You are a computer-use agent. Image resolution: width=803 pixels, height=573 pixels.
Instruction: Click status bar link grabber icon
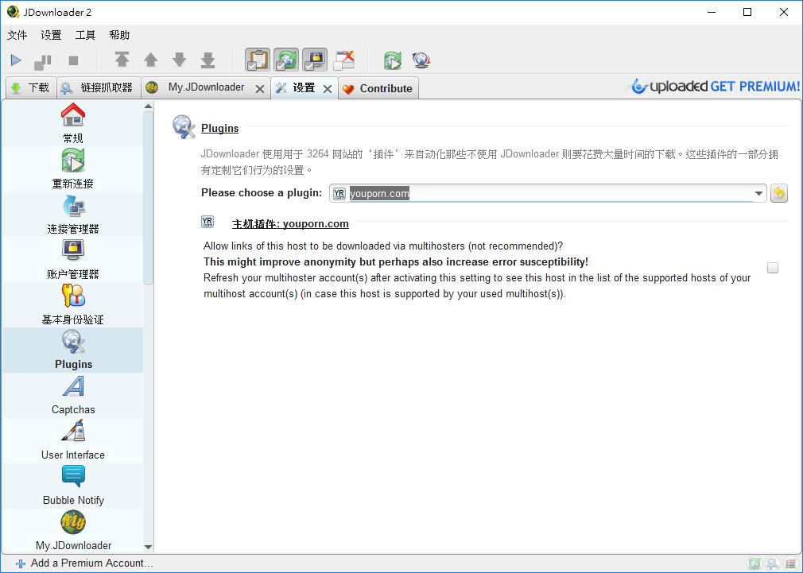[772, 563]
